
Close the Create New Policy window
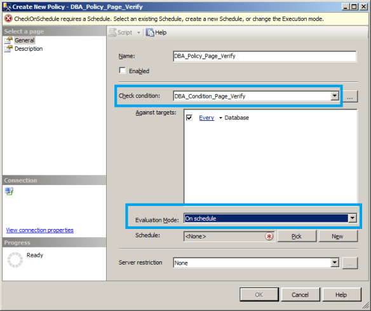coord(363,7)
